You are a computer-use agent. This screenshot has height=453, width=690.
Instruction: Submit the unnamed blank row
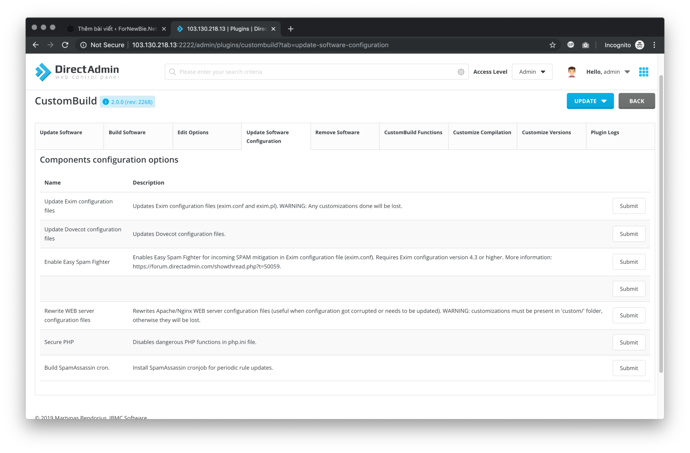point(629,289)
